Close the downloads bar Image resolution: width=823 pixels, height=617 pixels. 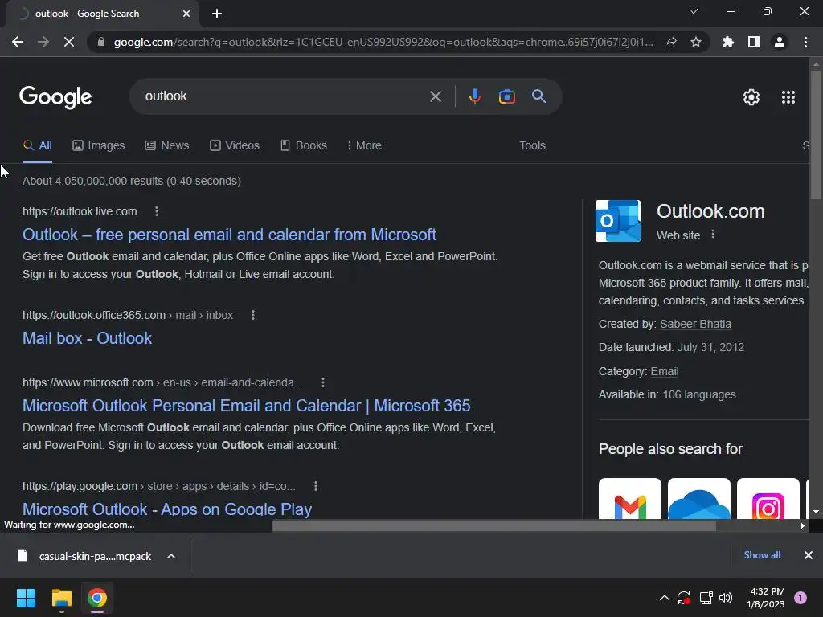click(x=809, y=555)
